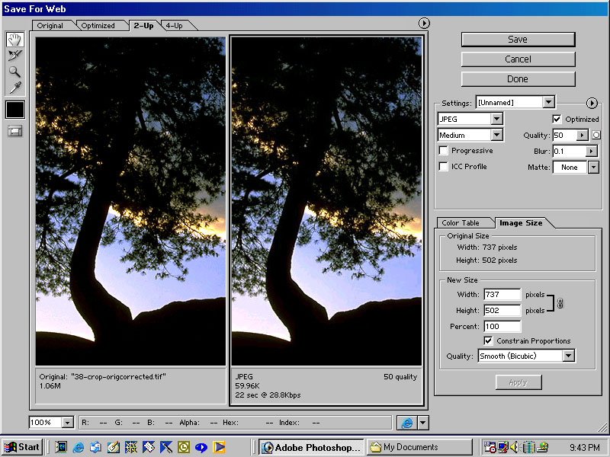Switch to the Color Table tab
This screenshot has height=457, width=610.
coord(461,223)
